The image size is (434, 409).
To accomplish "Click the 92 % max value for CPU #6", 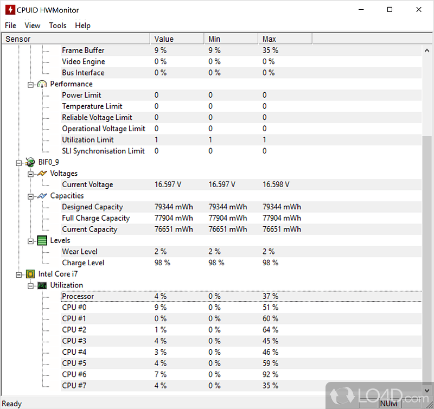I will (270, 375).
